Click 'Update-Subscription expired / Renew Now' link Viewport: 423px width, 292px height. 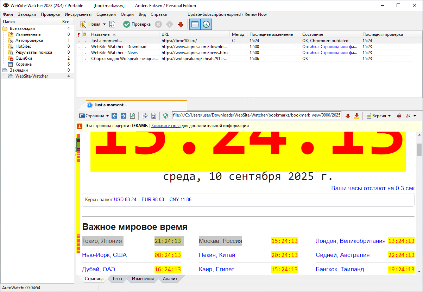tap(227, 14)
